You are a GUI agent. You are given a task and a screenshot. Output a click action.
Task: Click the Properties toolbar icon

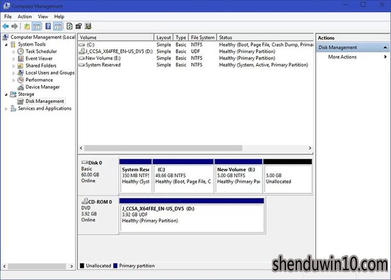tap(79, 26)
